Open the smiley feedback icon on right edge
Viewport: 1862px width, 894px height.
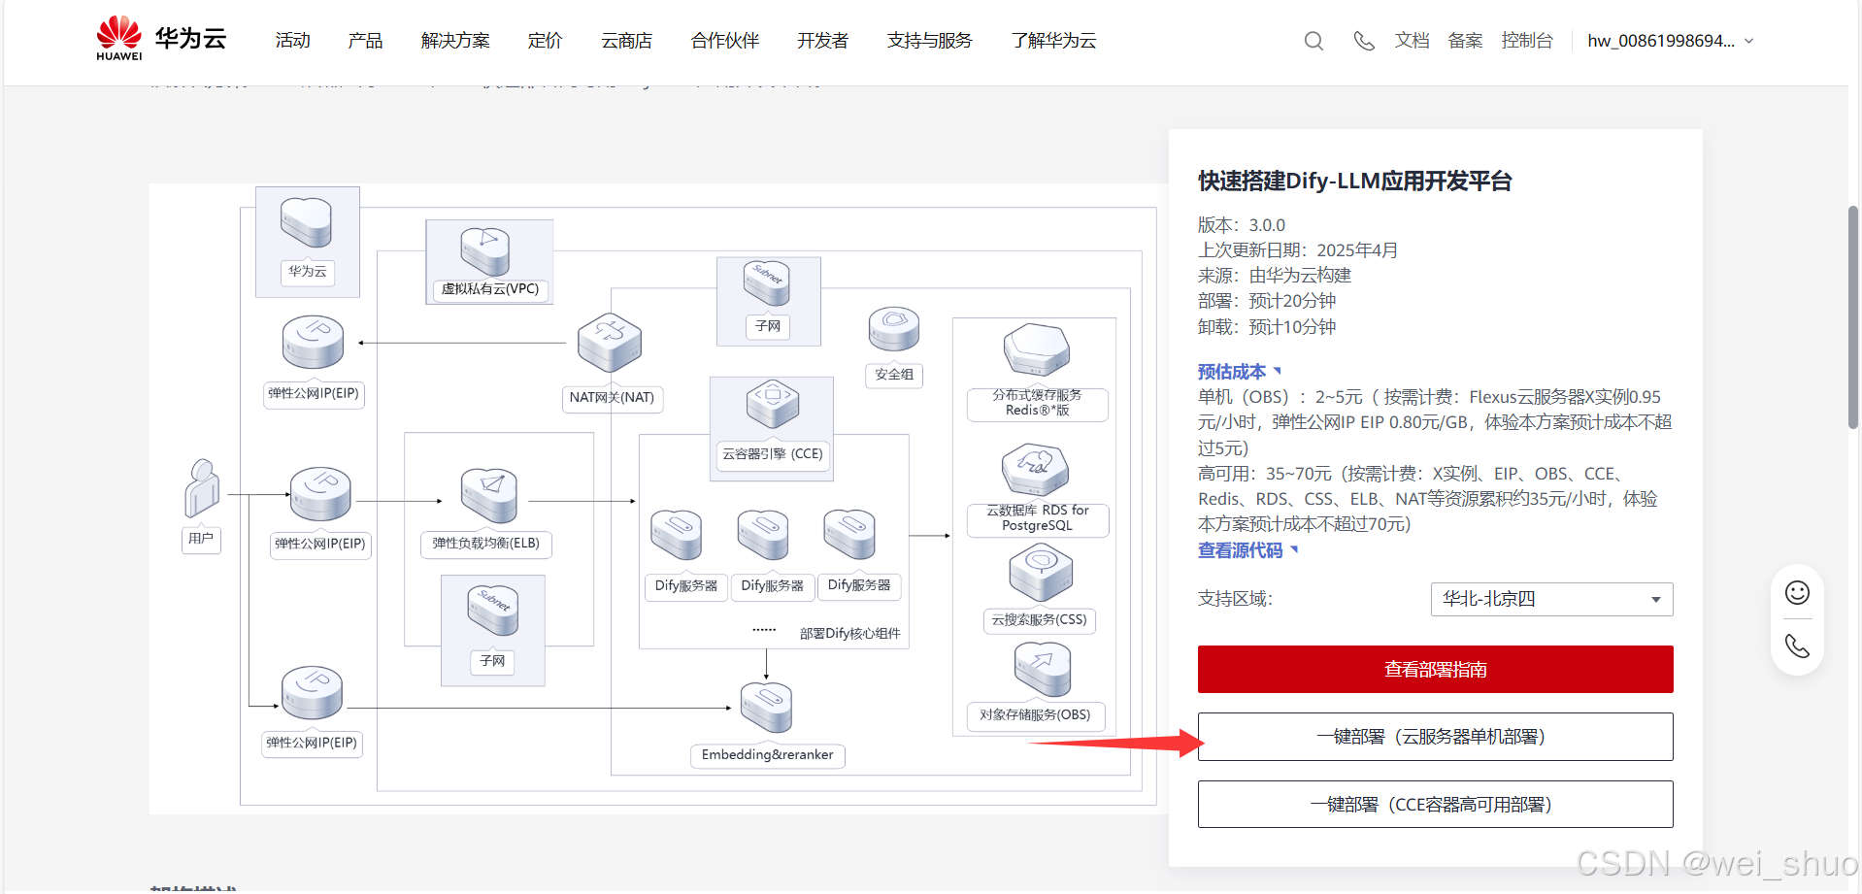1797,592
